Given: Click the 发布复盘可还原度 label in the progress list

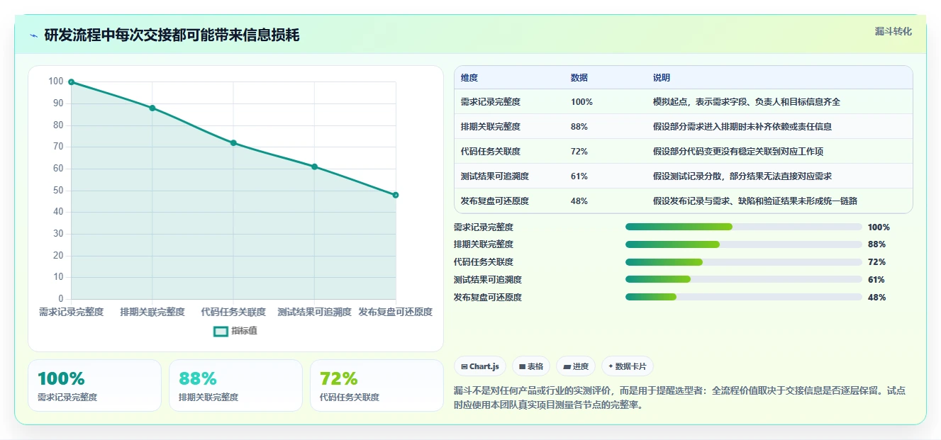Looking at the screenshot, I should coord(488,298).
